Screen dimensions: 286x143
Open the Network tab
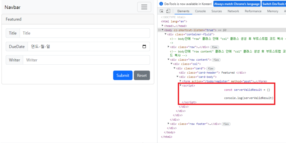tap(233, 11)
